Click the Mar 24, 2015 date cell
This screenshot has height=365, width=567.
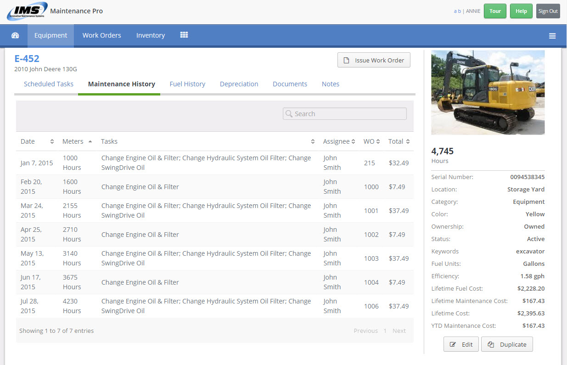pos(32,211)
